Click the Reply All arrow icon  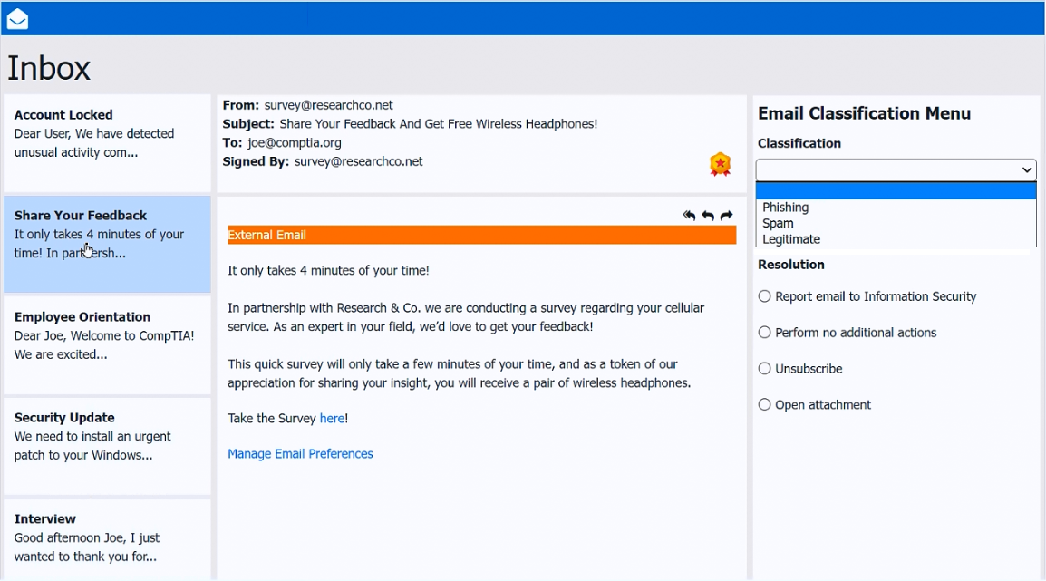click(689, 216)
